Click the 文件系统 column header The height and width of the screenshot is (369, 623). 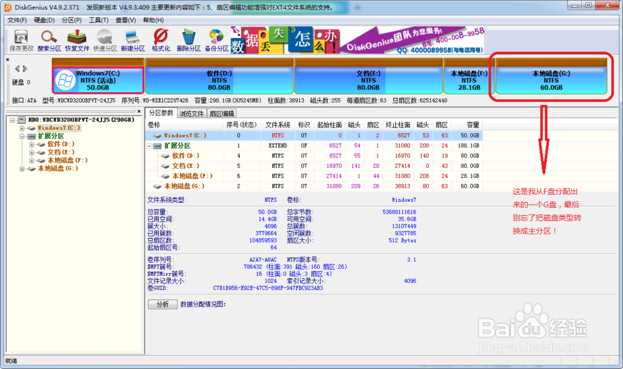pos(278,125)
